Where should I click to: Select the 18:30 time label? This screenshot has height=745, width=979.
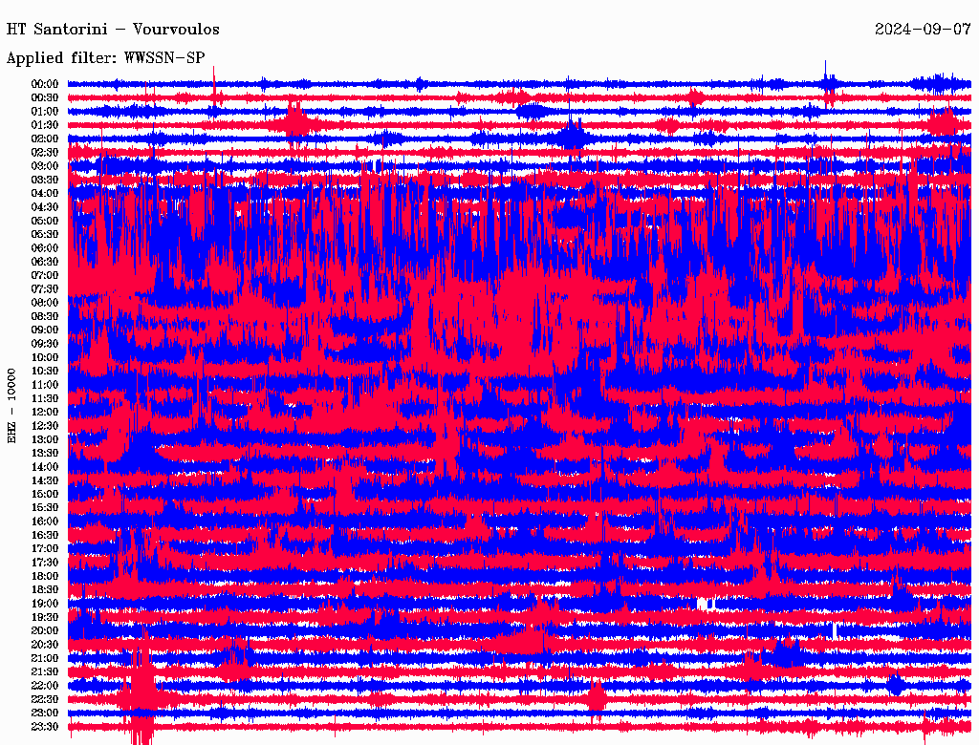[x=45, y=589]
